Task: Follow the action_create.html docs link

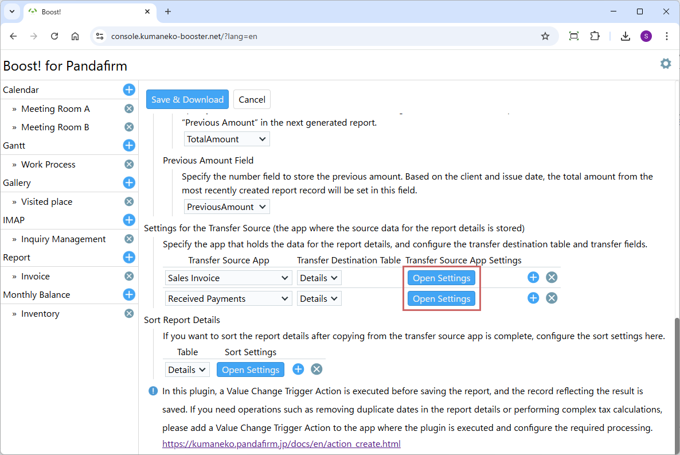Action: tap(281, 444)
